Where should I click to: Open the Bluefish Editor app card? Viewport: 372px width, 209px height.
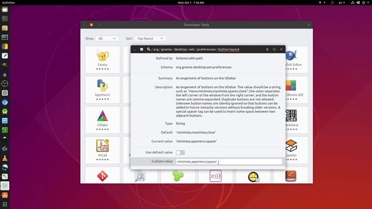tap(296, 60)
